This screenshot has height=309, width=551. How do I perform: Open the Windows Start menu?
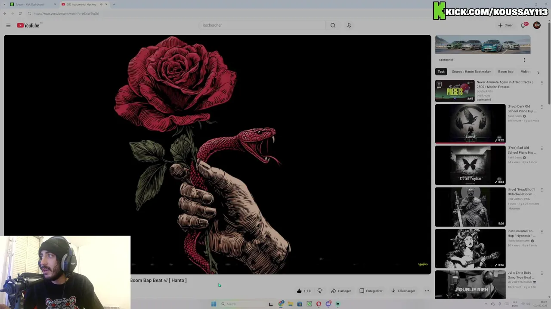click(x=214, y=304)
